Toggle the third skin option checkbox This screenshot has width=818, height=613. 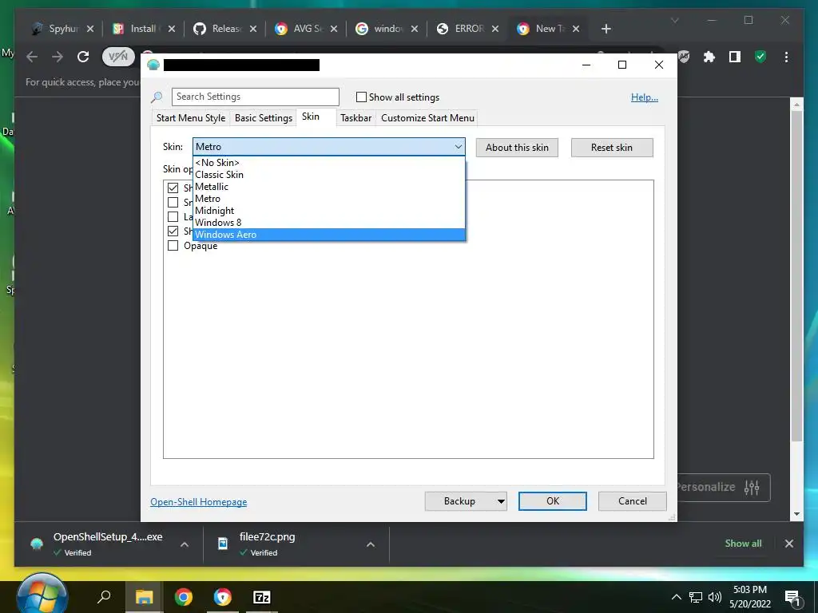(x=173, y=216)
